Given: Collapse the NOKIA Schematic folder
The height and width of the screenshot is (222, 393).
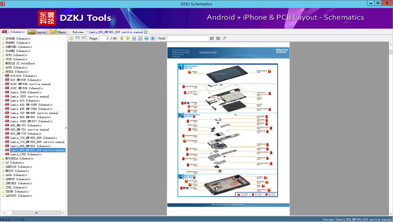Looking at the screenshot, I should (x=17, y=72).
